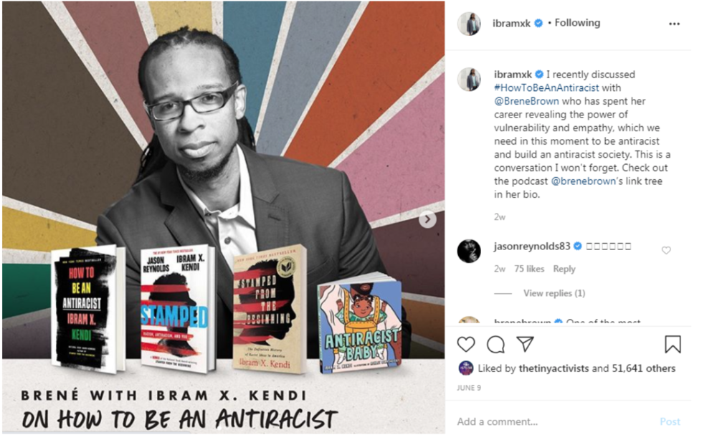
Task: Click the verified badge next to ibramxk header
Action: pyautogui.click(x=538, y=24)
